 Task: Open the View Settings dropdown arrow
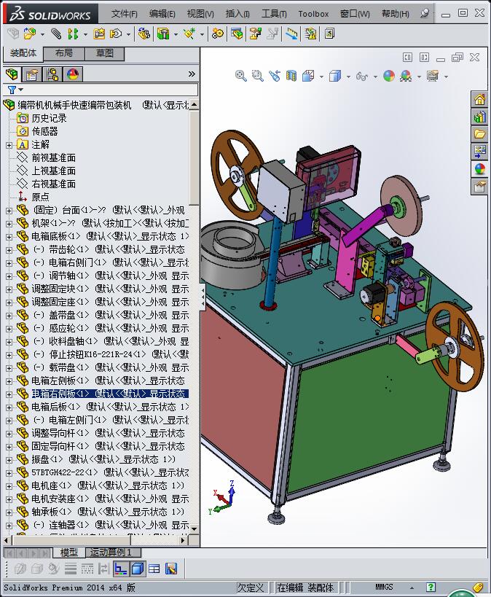coord(446,77)
